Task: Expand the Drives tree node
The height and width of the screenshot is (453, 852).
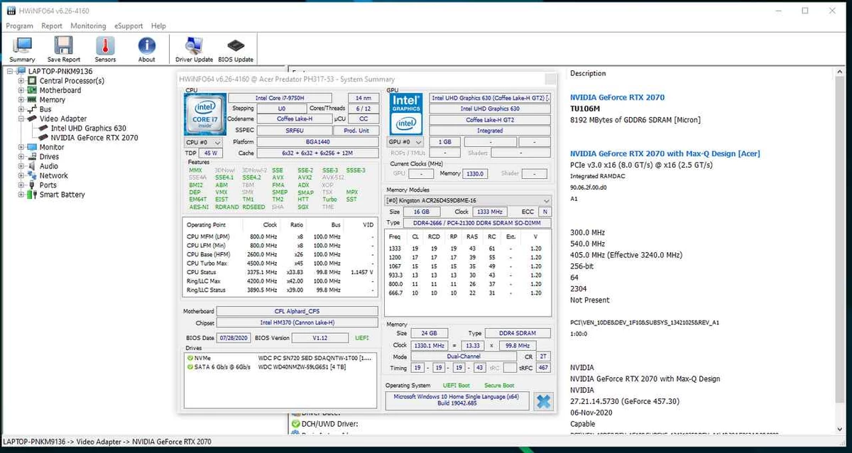Action: point(21,156)
